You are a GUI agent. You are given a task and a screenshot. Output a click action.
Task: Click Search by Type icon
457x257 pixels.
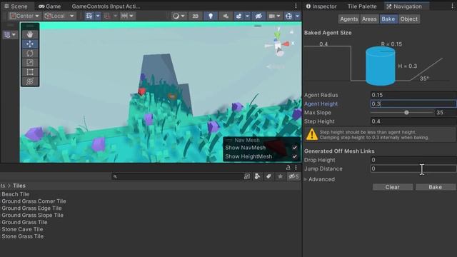point(257,176)
